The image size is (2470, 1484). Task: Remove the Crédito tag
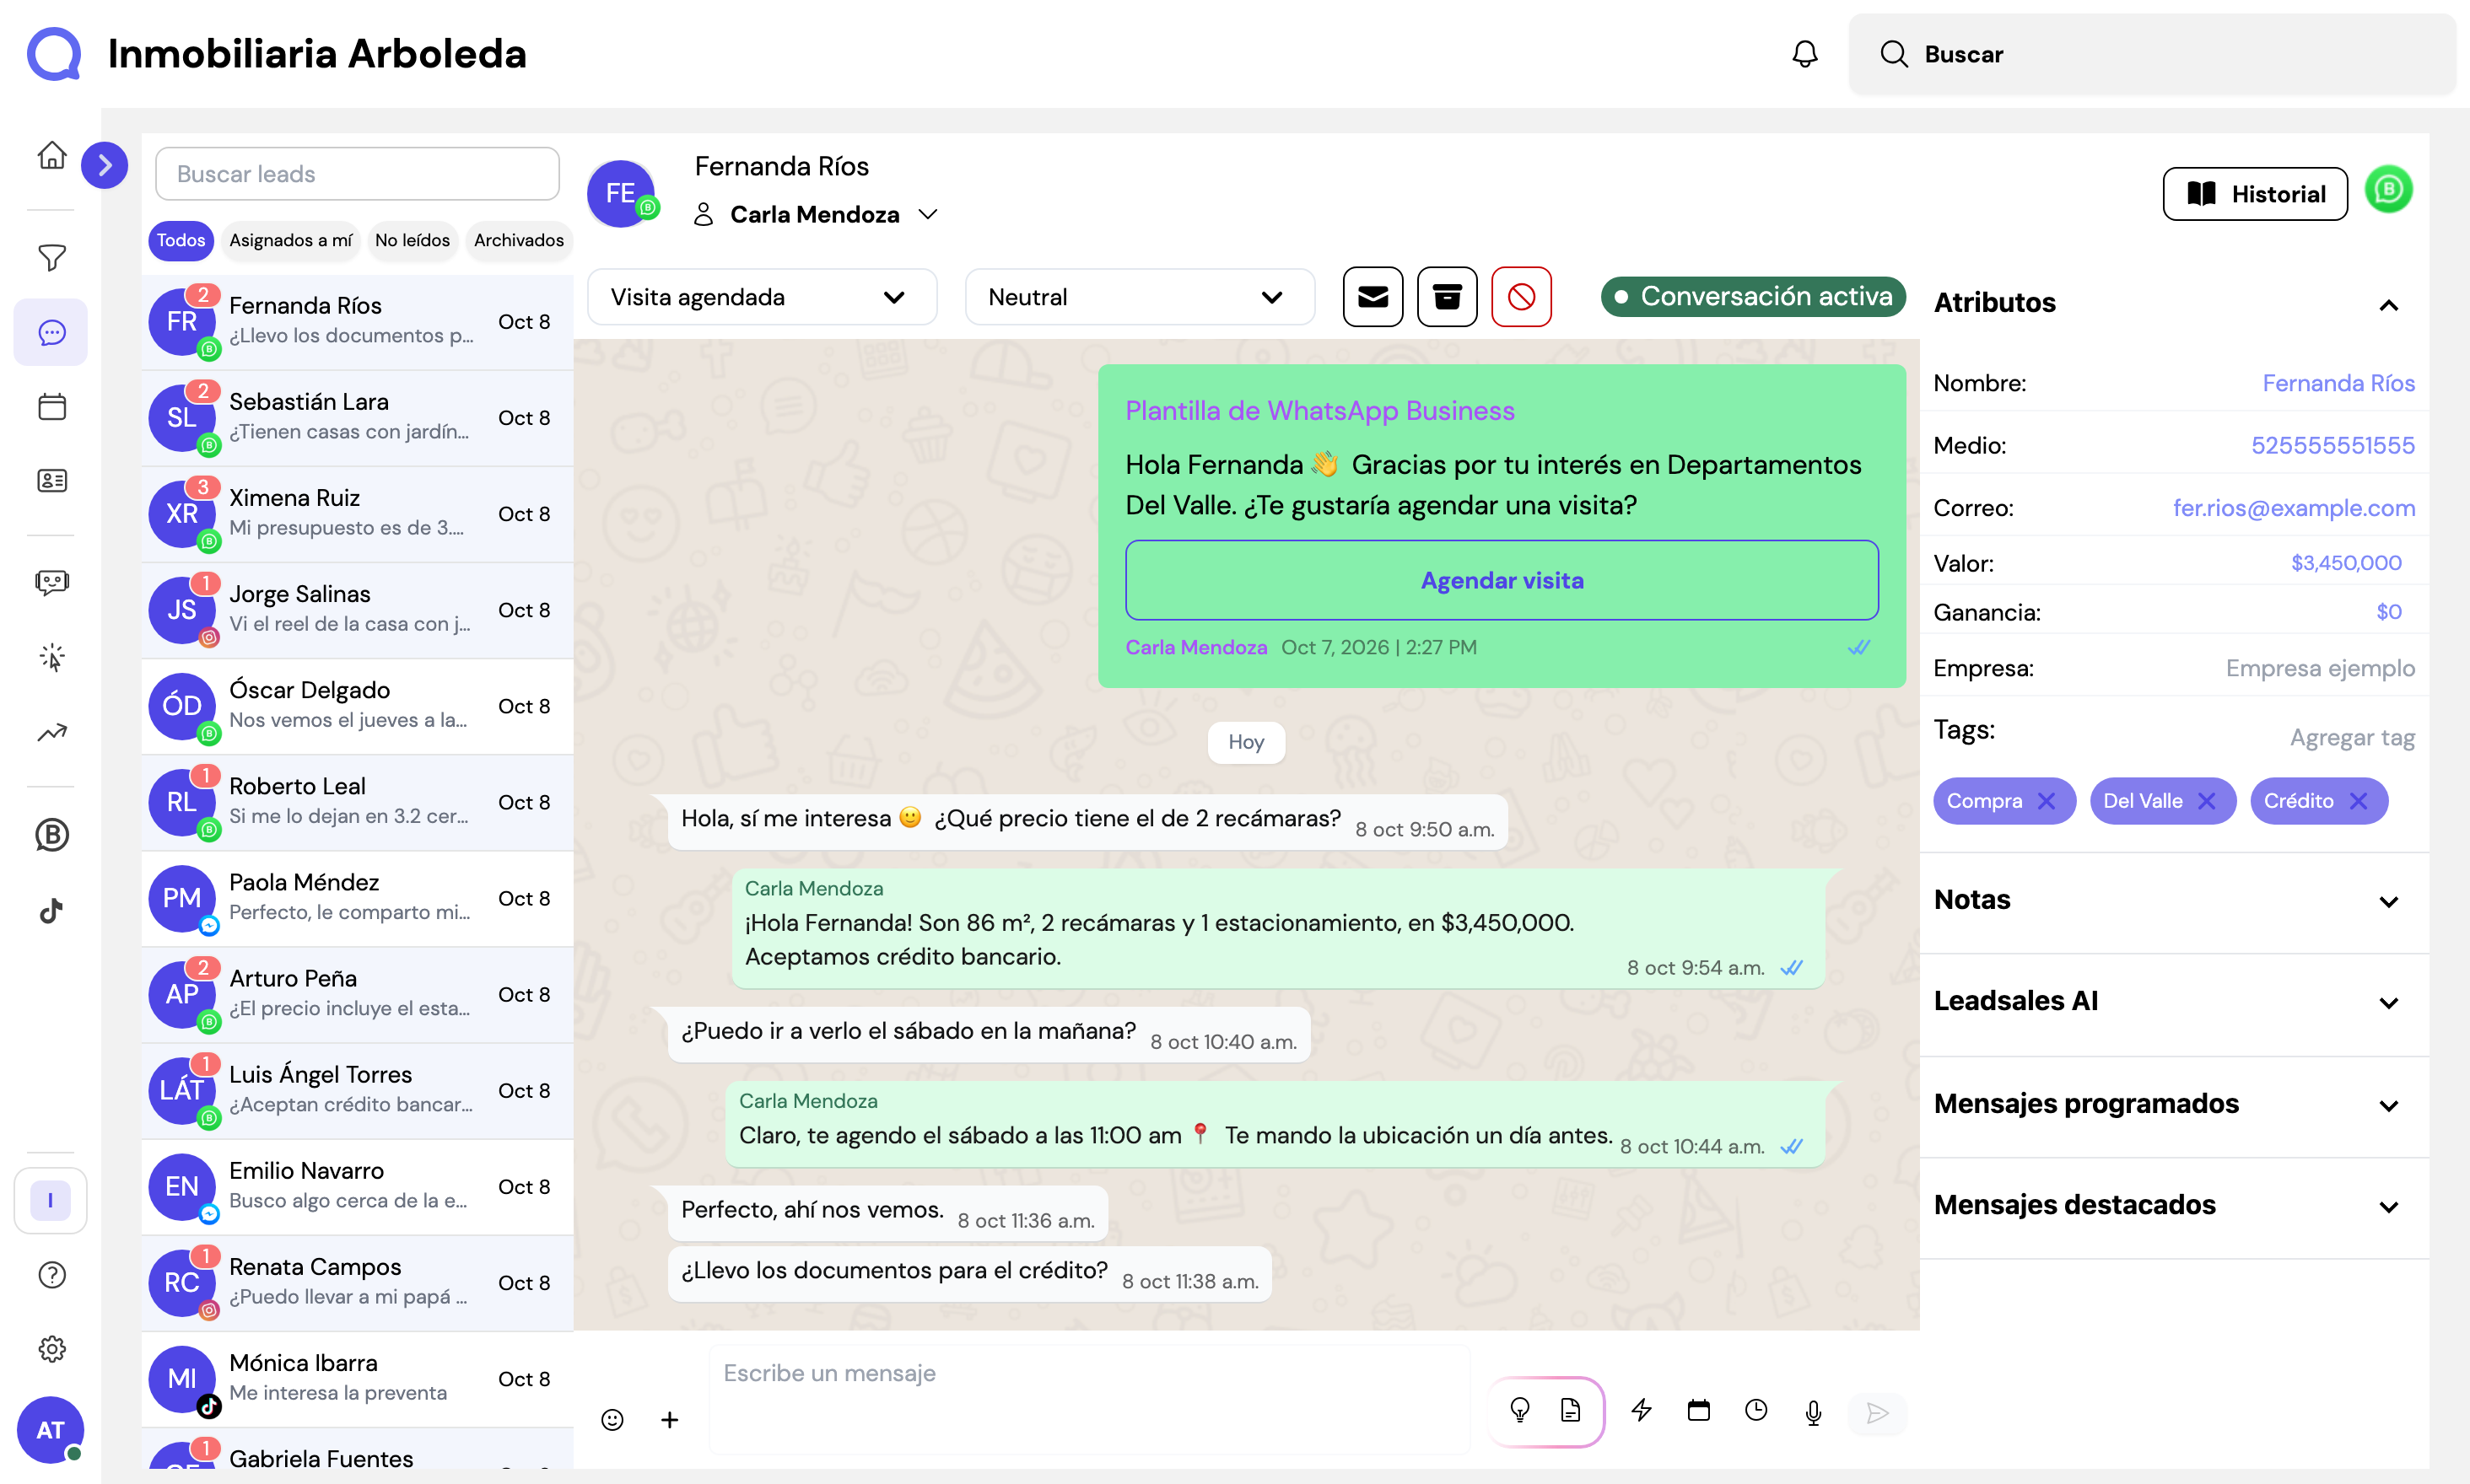(x=2358, y=801)
